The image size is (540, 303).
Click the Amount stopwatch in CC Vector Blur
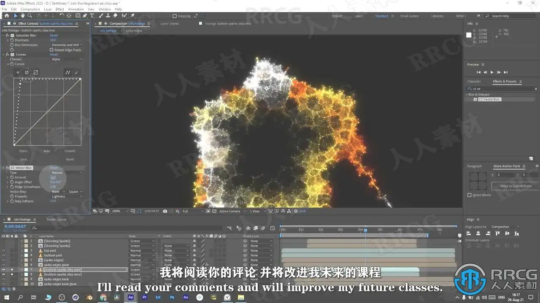[12, 177]
